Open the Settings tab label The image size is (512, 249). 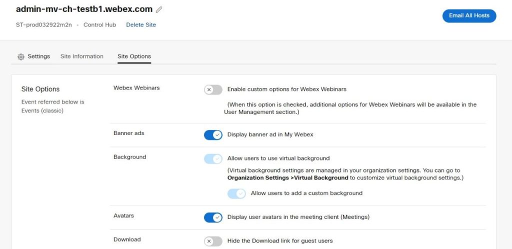[38, 56]
